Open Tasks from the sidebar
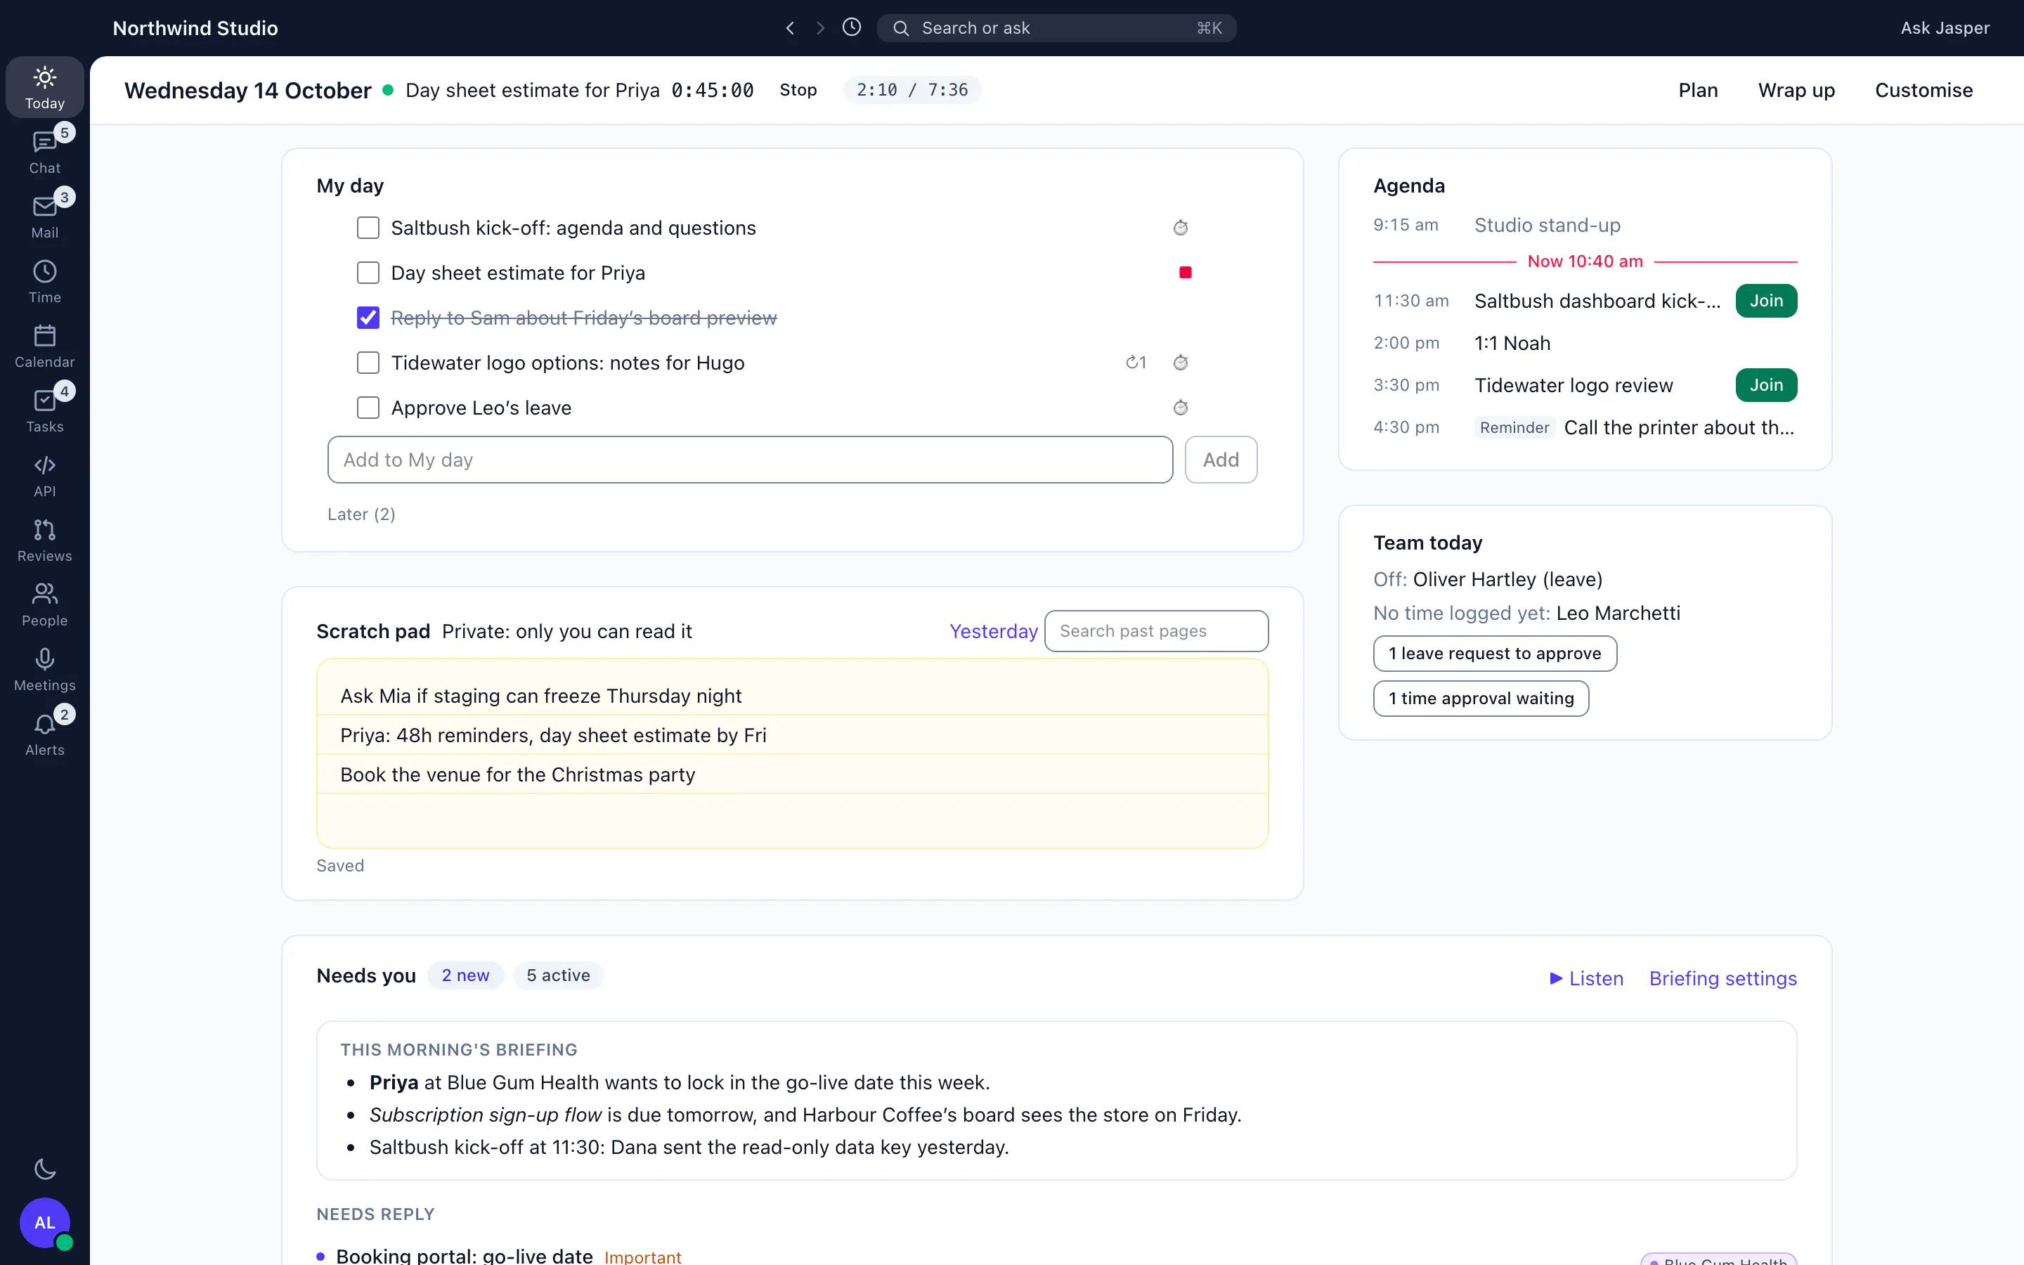 (x=44, y=410)
